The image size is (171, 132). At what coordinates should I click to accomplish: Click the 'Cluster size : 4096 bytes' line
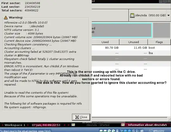(x=23, y=34)
